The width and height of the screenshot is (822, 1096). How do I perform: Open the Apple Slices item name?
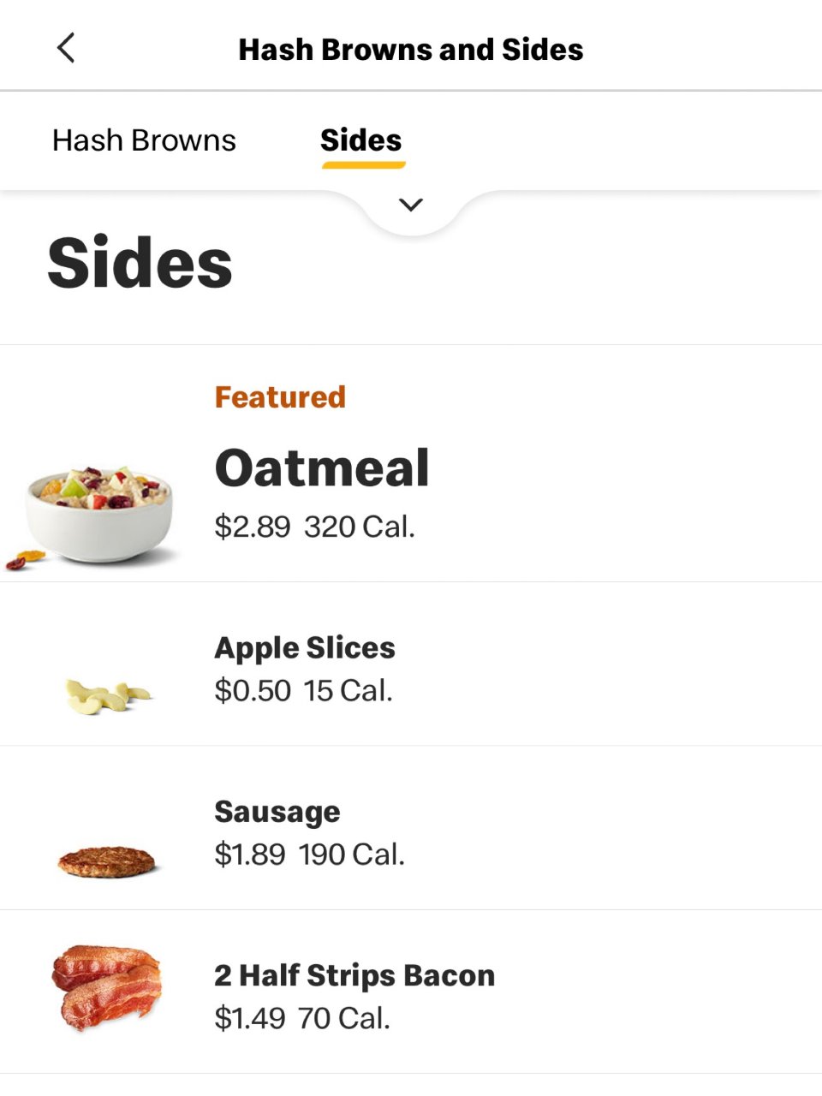click(x=305, y=648)
